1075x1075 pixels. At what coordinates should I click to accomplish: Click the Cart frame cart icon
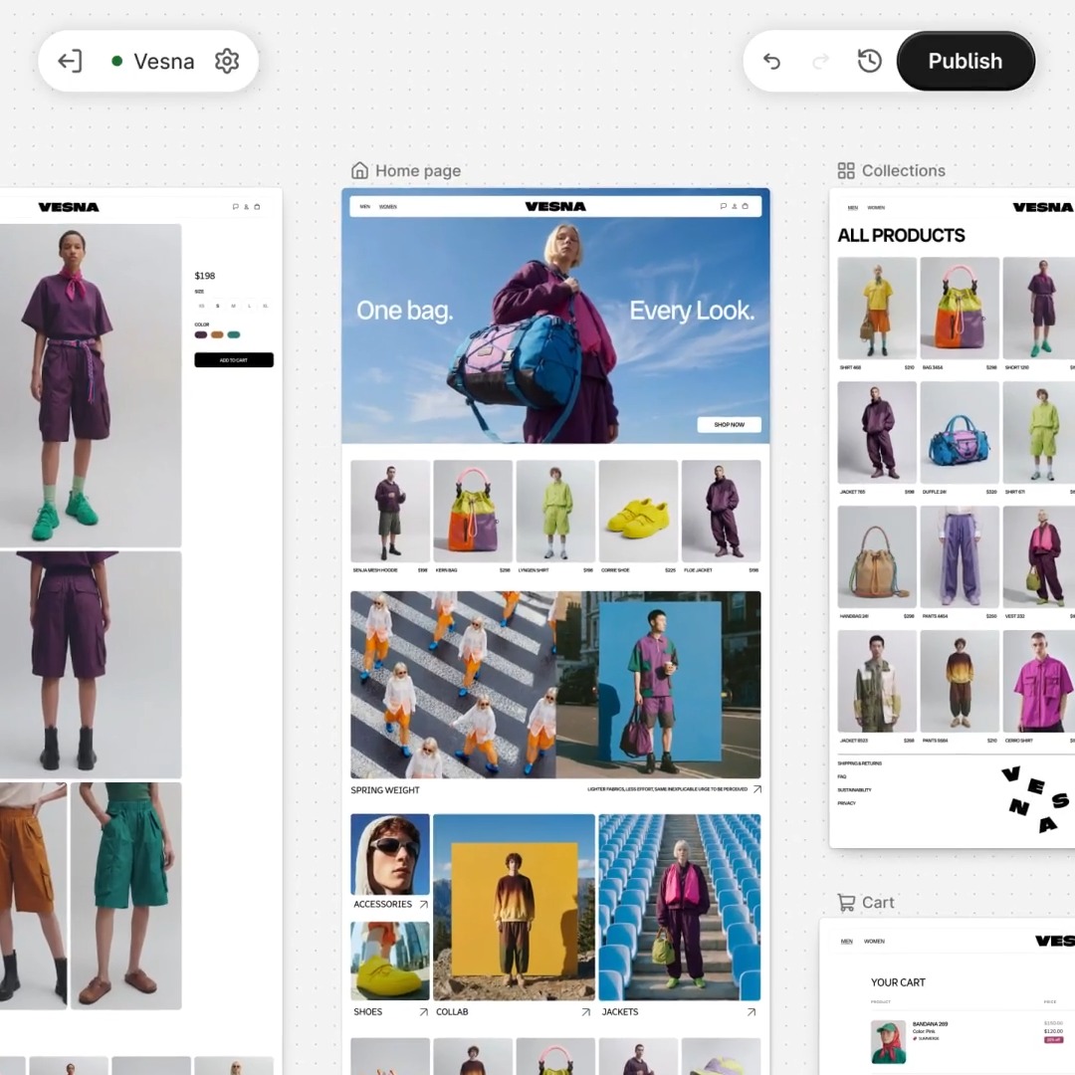846,902
